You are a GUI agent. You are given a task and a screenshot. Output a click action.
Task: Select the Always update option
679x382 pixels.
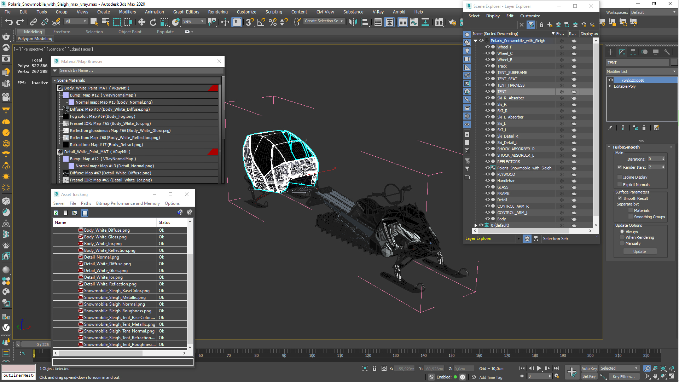click(x=622, y=232)
